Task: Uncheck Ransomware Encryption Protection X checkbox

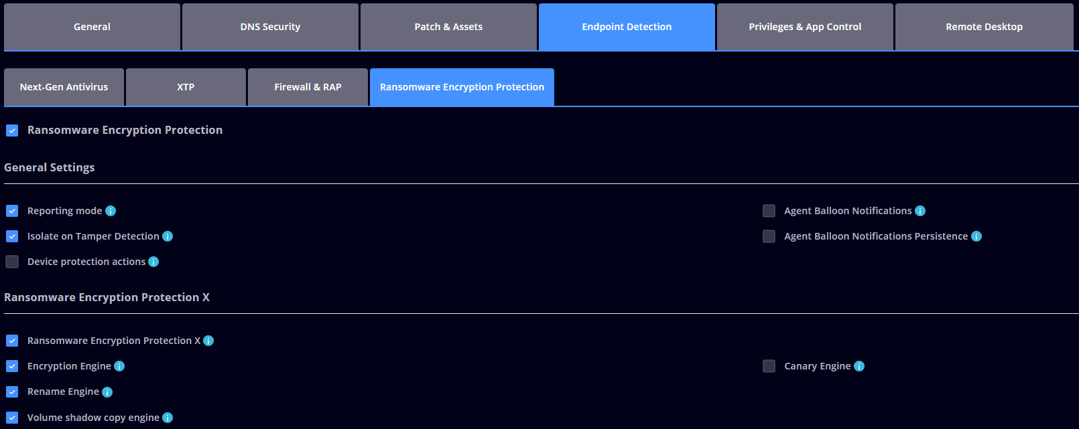Action: [12, 341]
